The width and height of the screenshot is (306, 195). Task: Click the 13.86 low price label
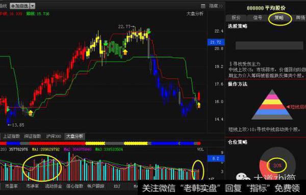click(18, 125)
